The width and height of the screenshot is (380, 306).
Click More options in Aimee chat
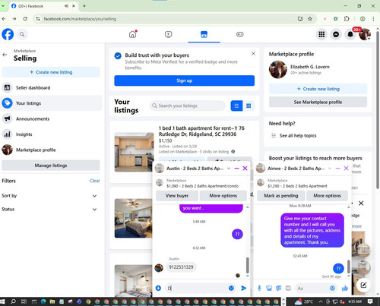click(x=327, y=196)
